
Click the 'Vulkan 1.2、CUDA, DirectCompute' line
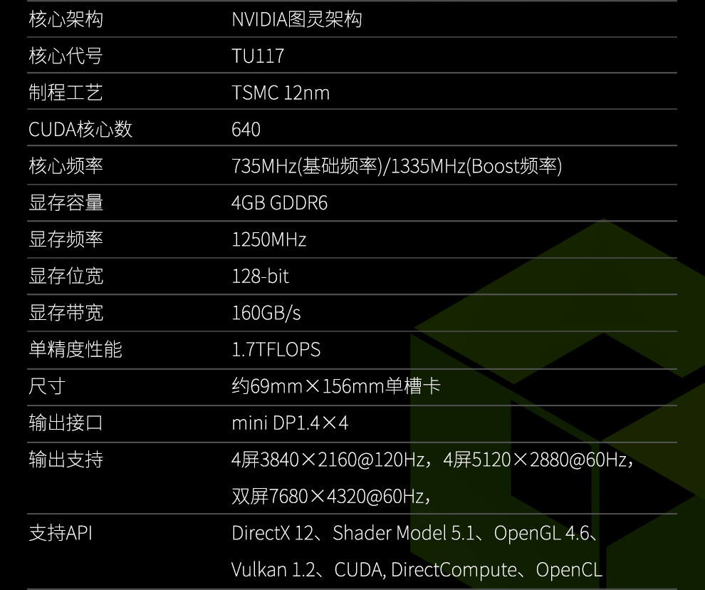pos(417,570)
